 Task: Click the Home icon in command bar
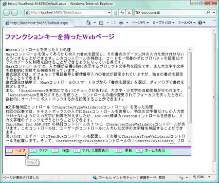pos(89,22)
